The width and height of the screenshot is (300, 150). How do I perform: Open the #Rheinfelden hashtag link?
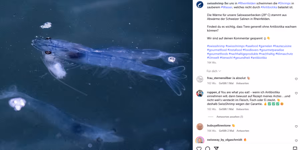click(247, 3)
